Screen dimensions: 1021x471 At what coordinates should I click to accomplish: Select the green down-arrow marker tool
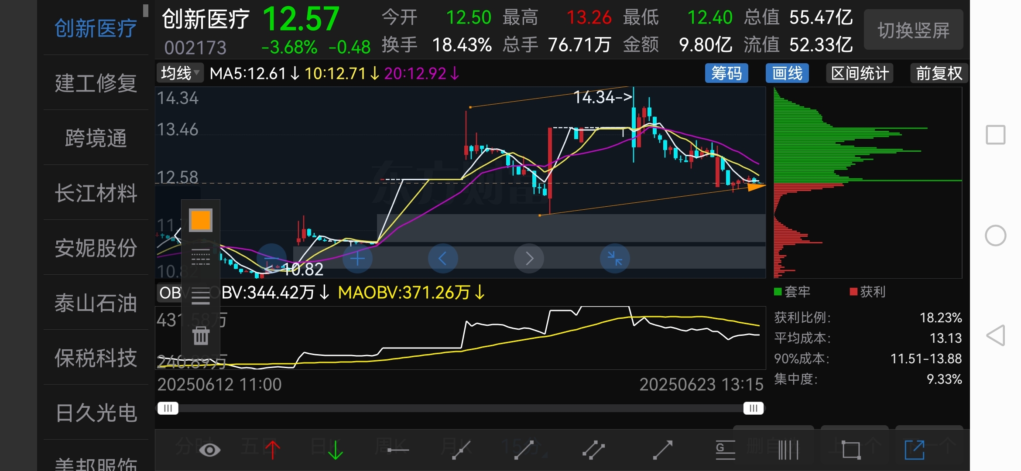pyautogui.click(x=335, y=450)
